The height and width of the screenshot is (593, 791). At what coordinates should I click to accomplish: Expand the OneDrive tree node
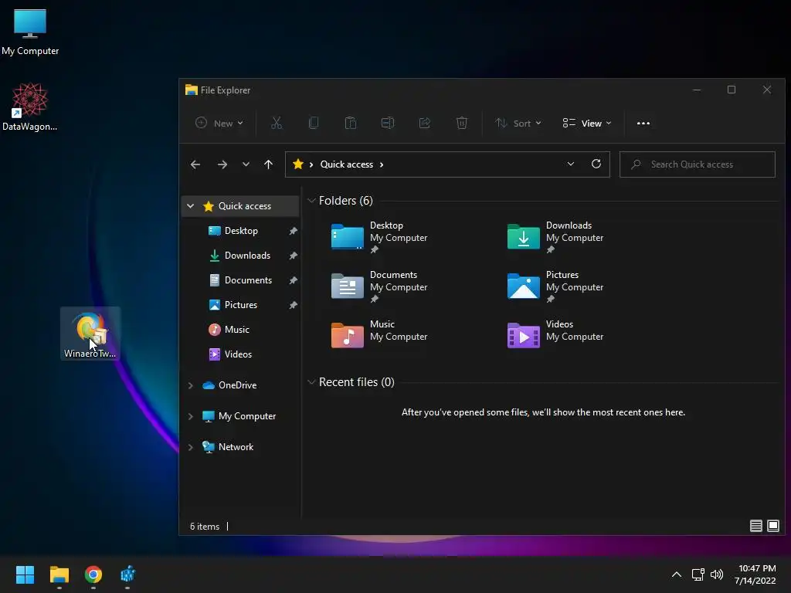190,385
